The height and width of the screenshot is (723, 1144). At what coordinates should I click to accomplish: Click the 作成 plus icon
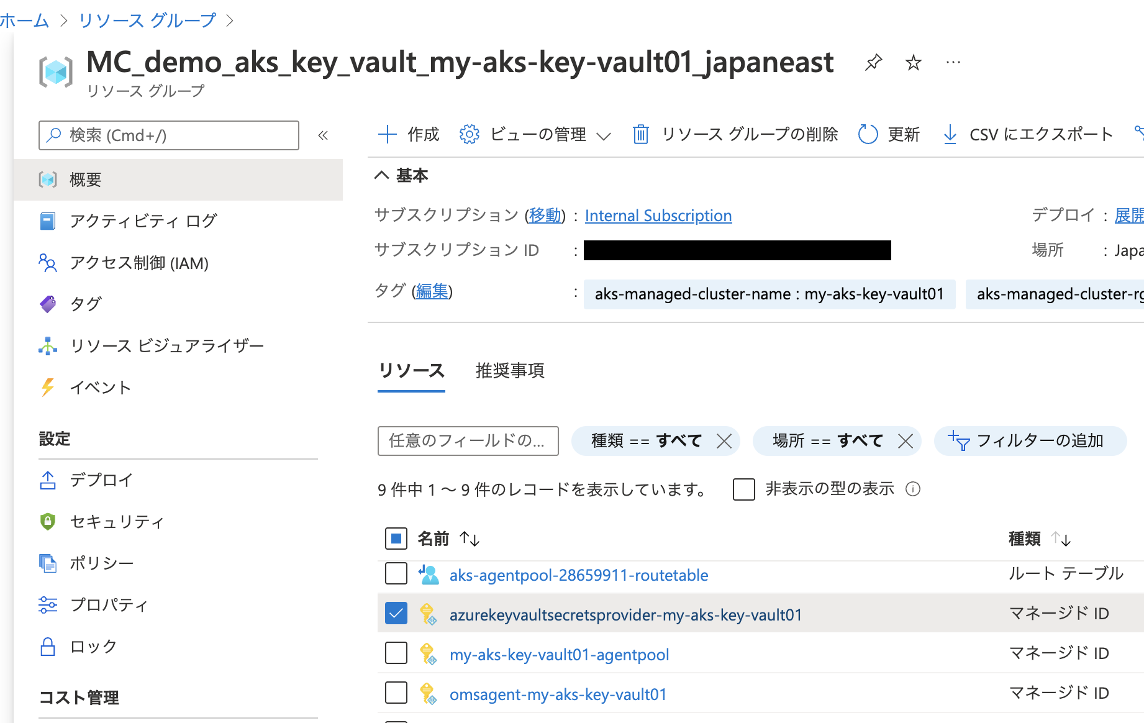coord(388,134)
